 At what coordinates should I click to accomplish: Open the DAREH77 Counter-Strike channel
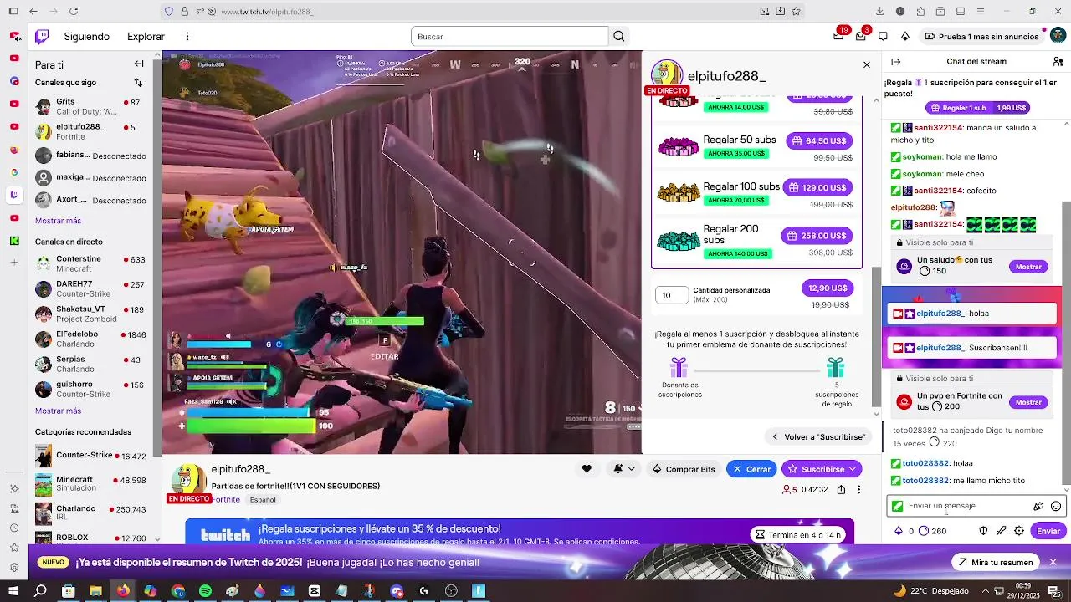click(90, 288)
